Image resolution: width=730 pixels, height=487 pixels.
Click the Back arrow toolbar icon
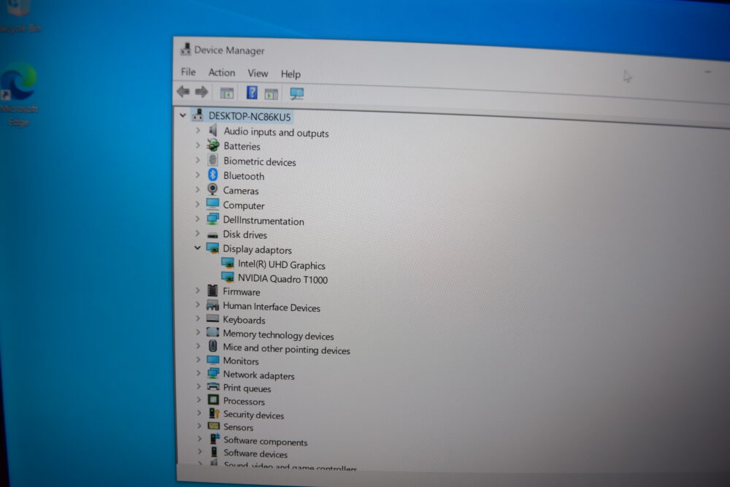(x=183, y=91)
